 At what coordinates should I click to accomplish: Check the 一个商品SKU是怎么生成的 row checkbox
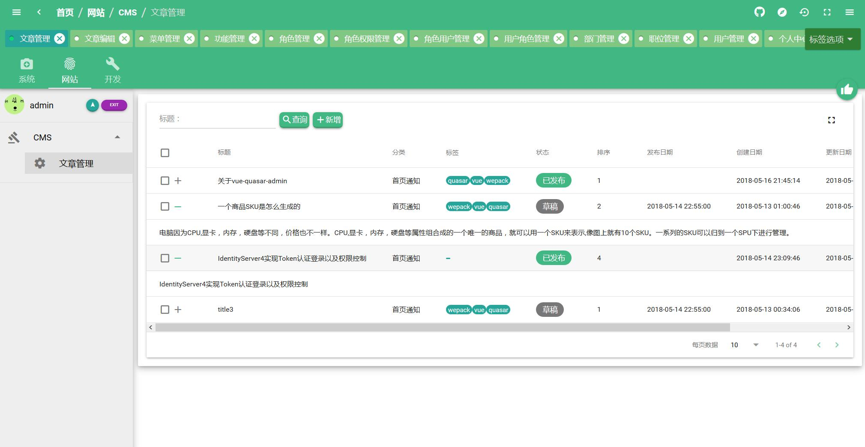165,206
